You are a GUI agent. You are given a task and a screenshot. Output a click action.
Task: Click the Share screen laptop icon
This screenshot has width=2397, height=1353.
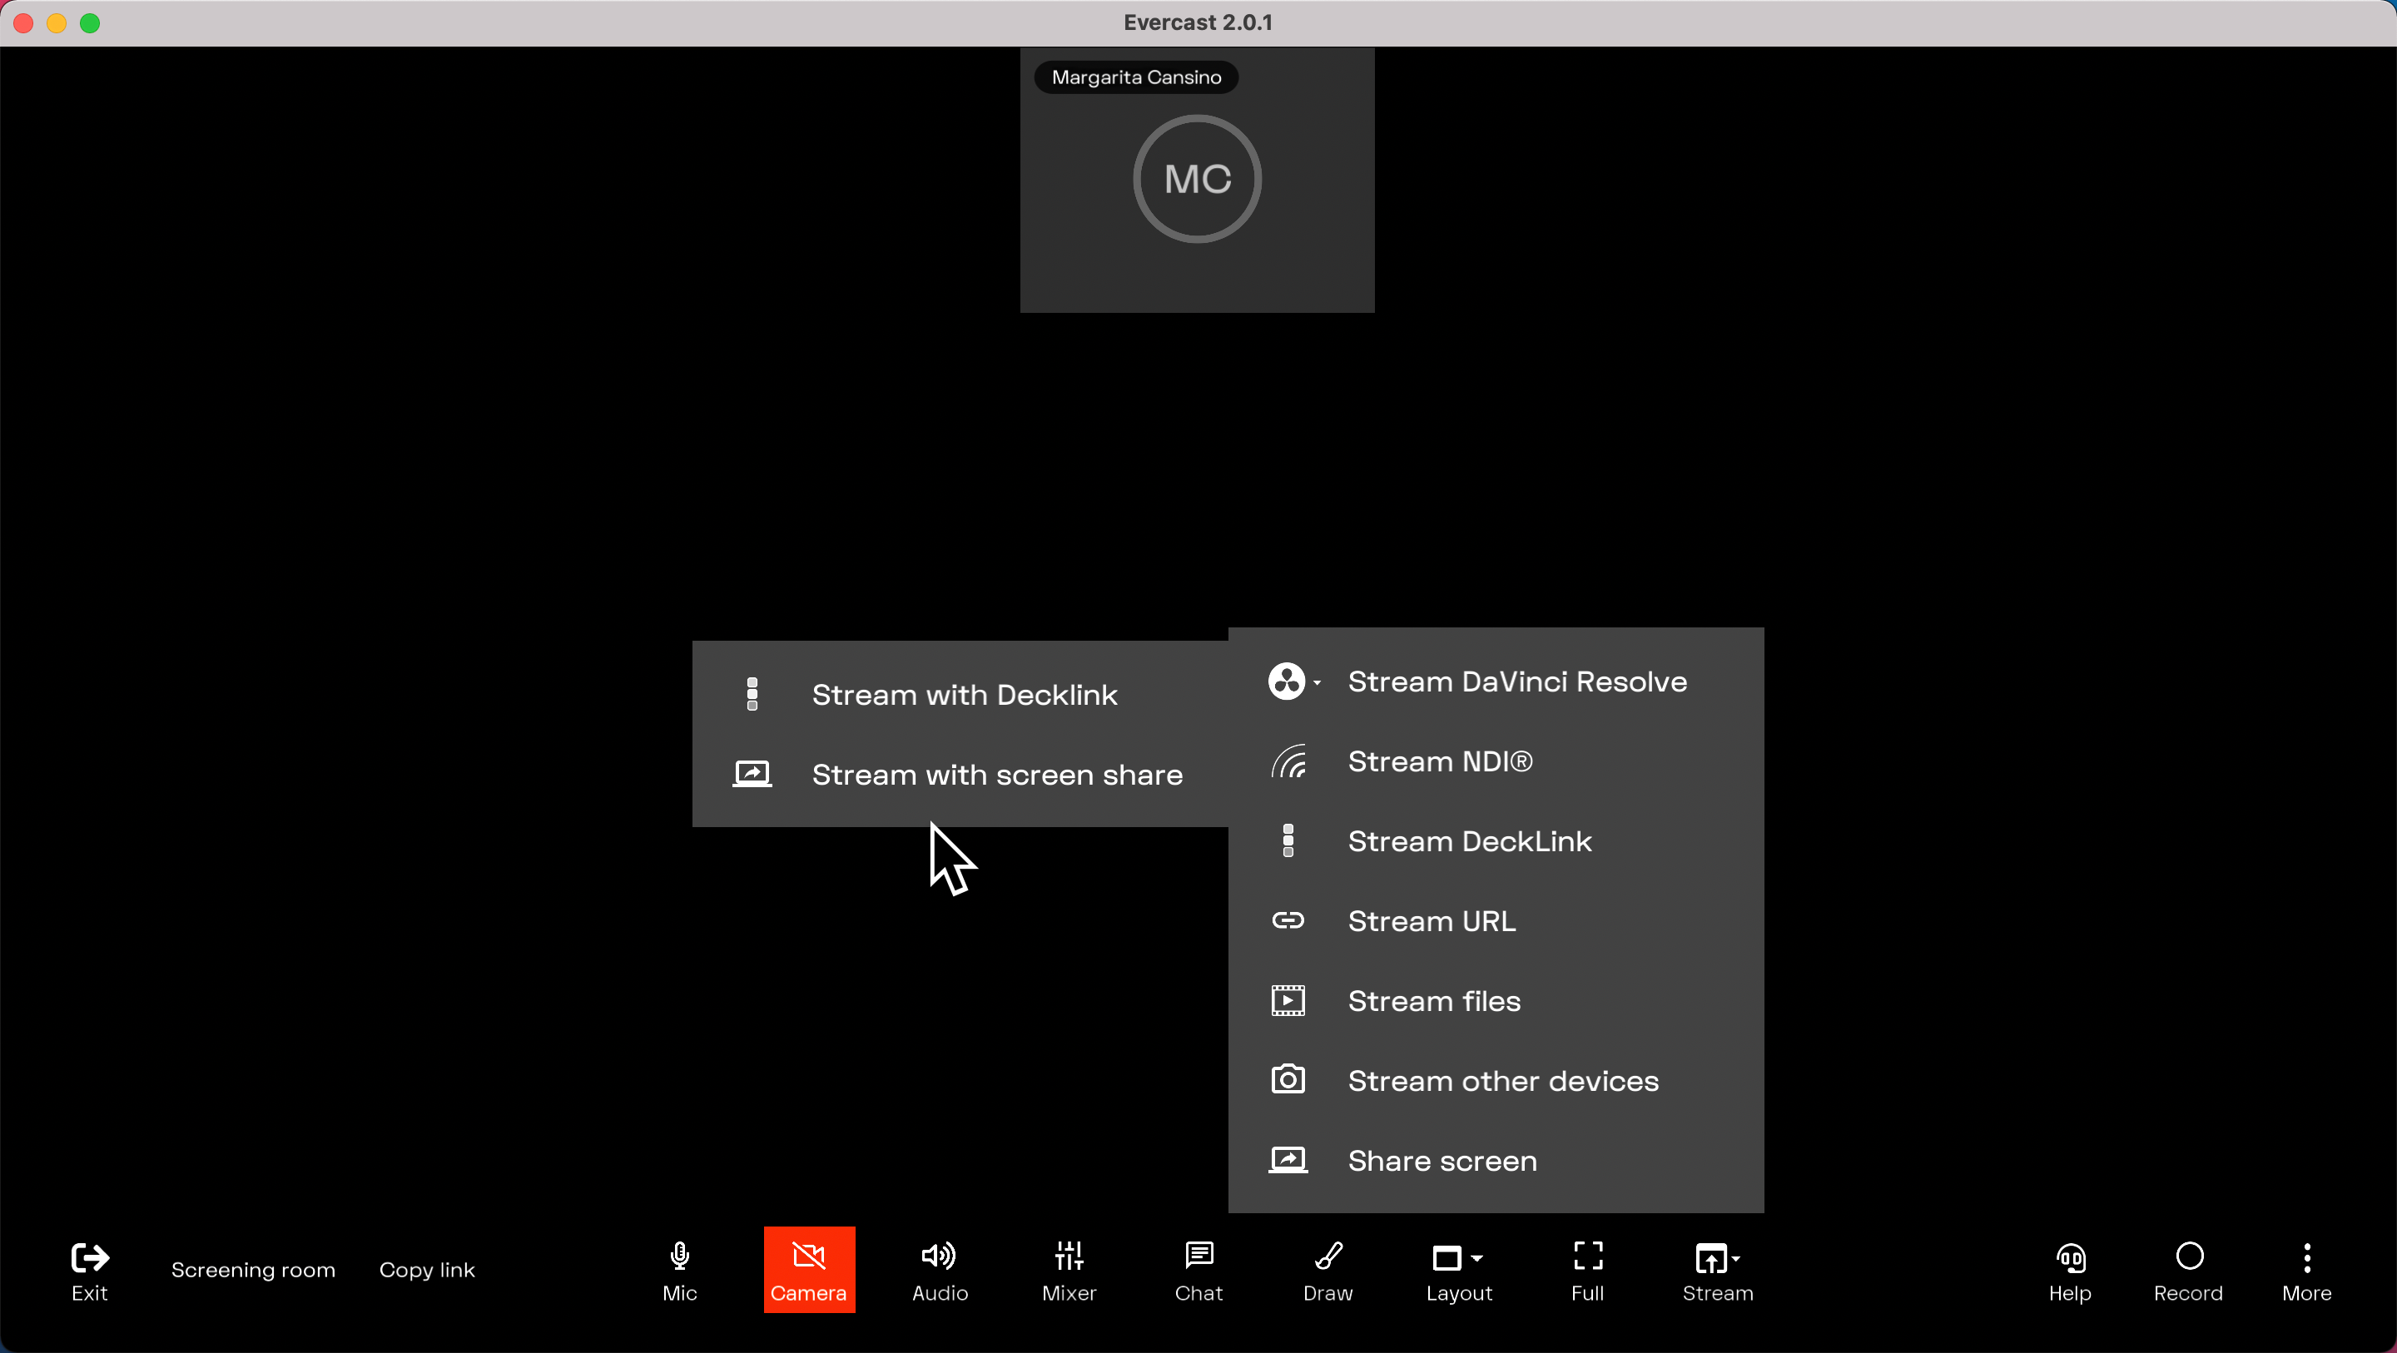(x=1288, y=1161)
